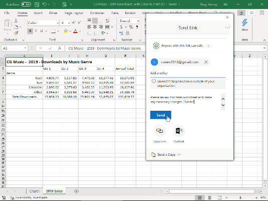This screenshot has height=201, width=268.
Task: Click the Copy Link icon
Action: pos(159,131)
